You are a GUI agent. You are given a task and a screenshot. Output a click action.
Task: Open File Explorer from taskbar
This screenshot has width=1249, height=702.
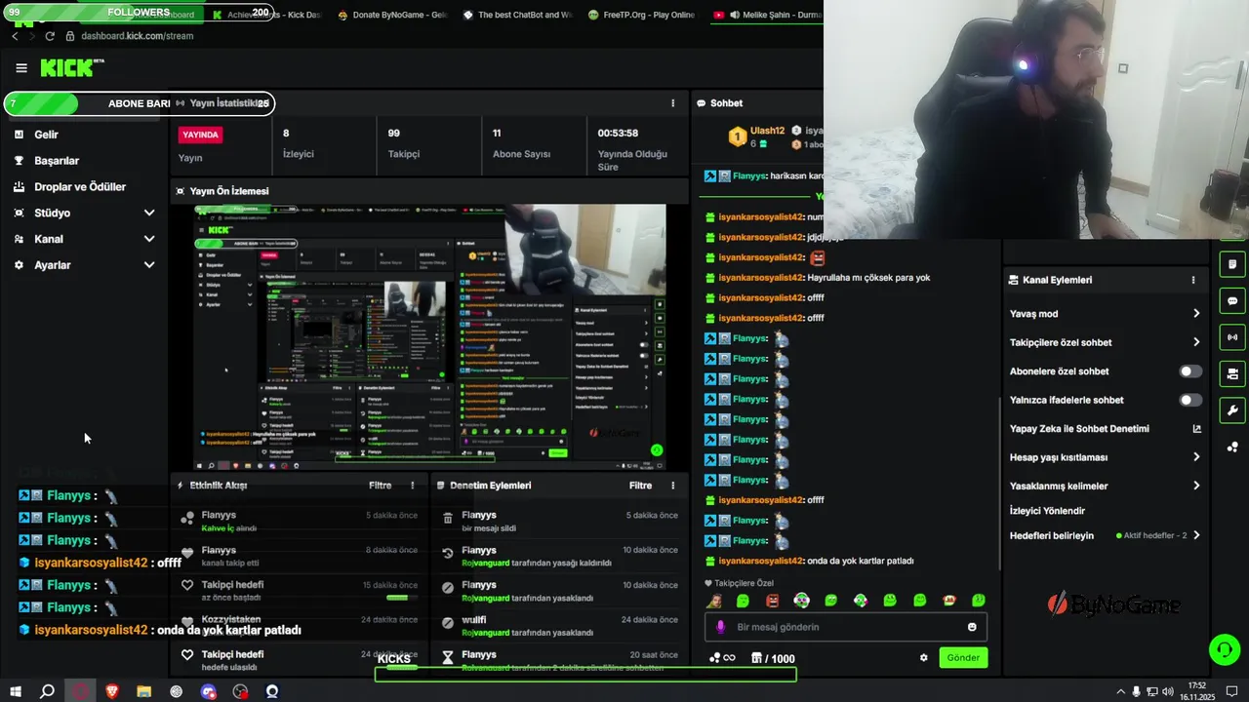143,691
